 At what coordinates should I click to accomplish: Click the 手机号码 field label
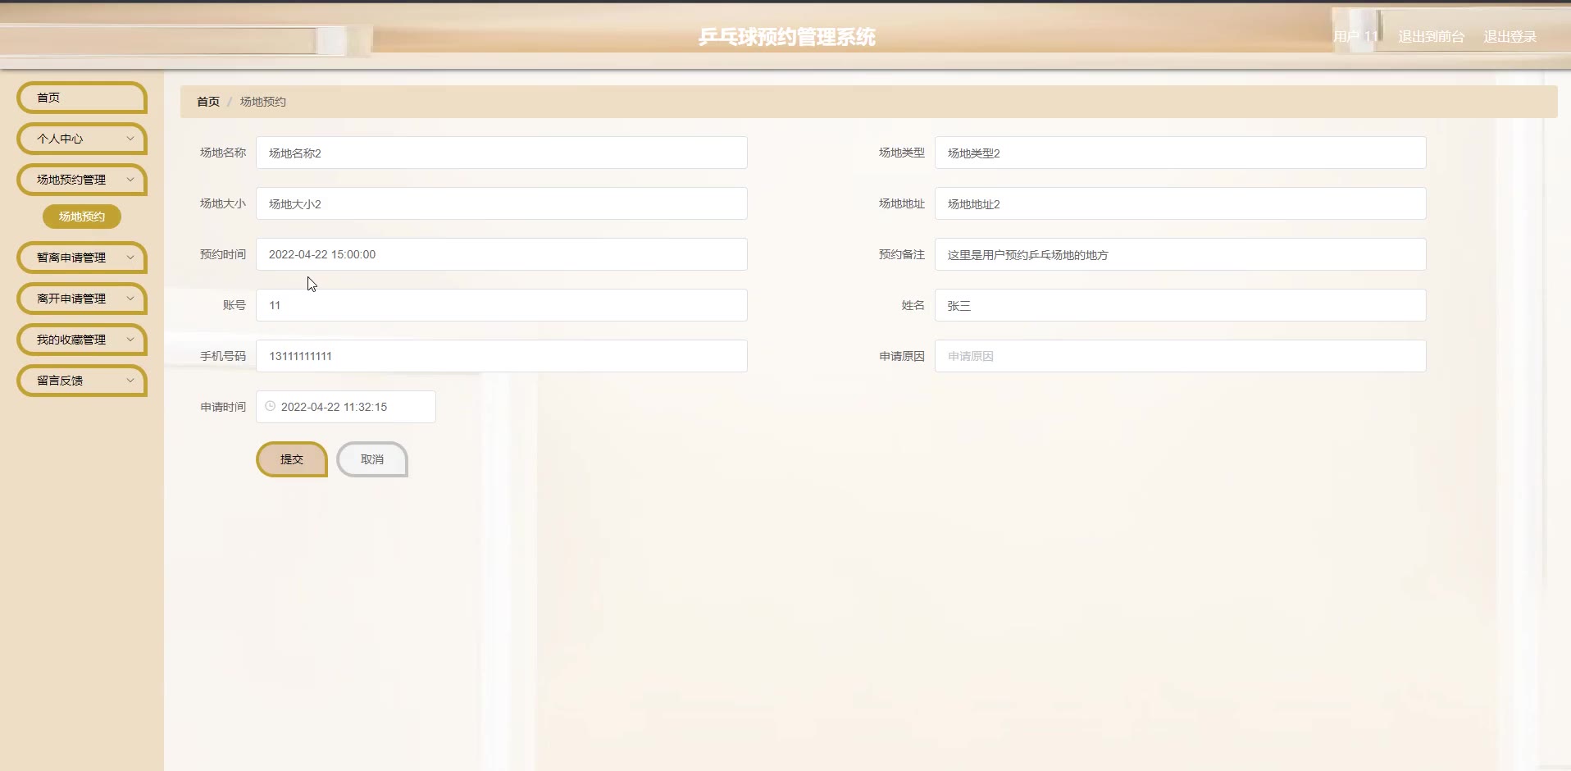[223, 356]
